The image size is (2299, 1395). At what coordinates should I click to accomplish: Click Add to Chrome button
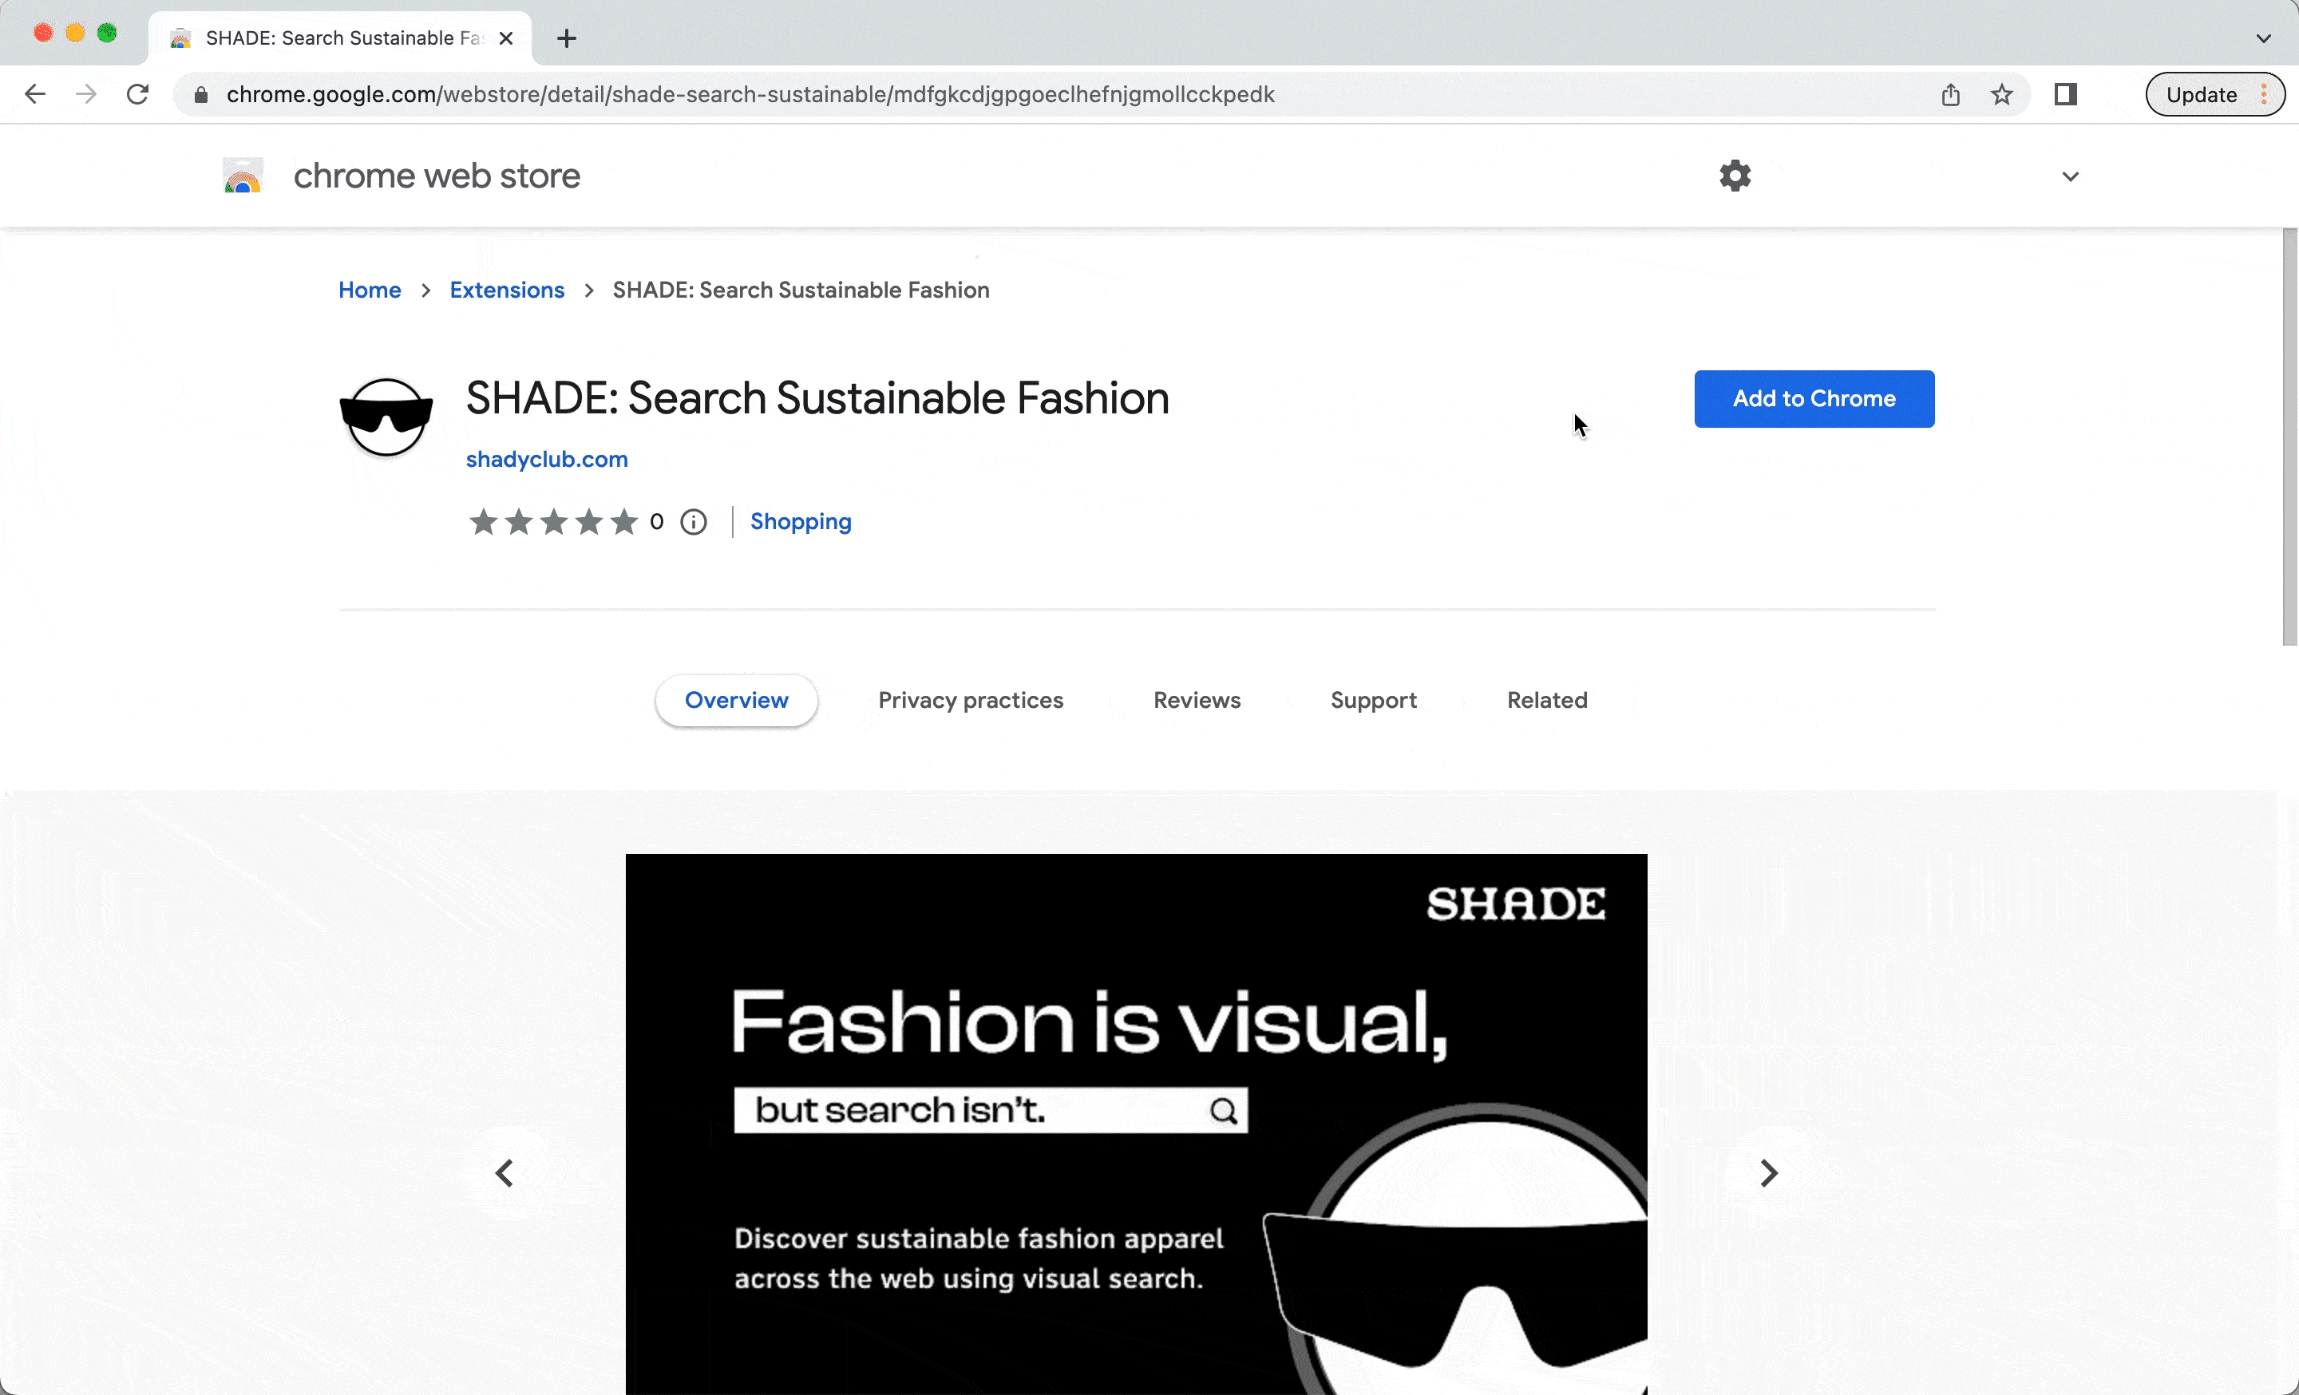(1814, 398)
